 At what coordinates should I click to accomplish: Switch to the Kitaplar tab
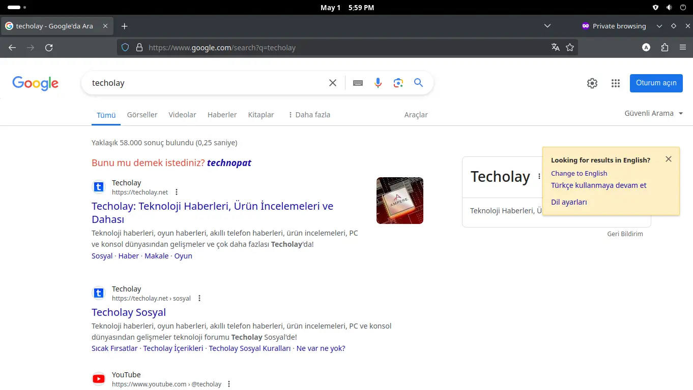(x=261, y=115)
